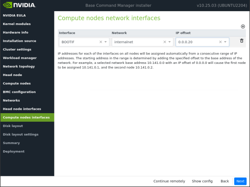Image resolution: width=250 pixels, height=187 pixels.
Task: Clear the BOOTIF interface selection
Action: coord(101,42)
